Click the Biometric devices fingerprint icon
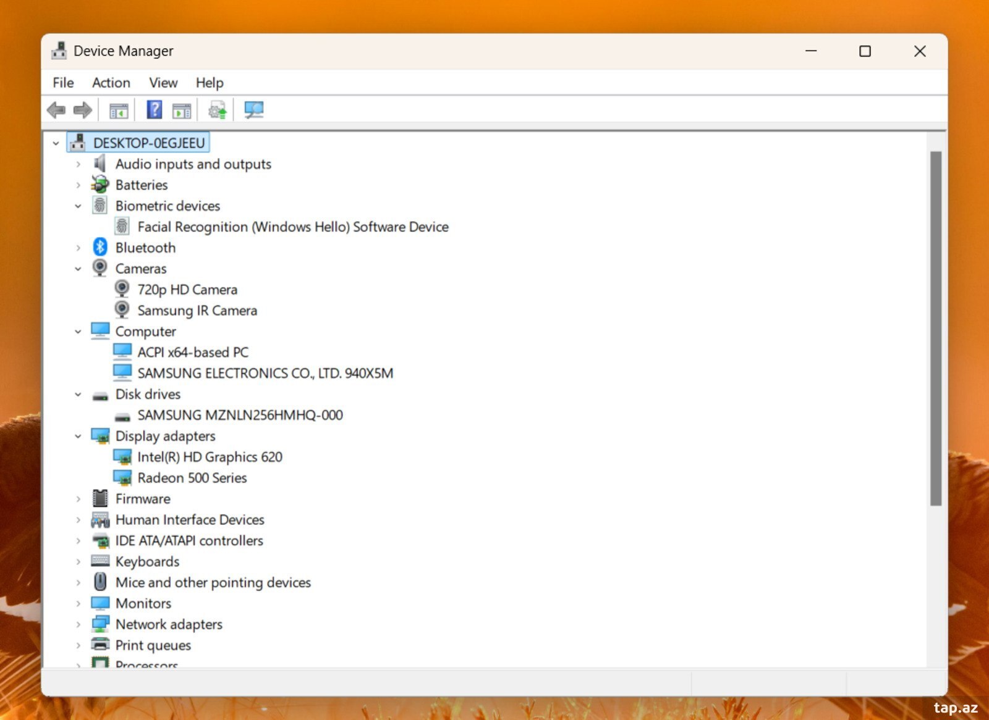This screenshot has width=989, height=720. coord(100,206)
